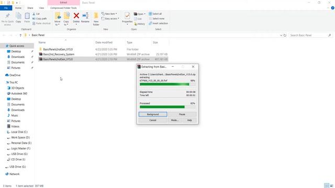Click the Edit command in Open group
The image size is (335, 188).
click(x=138, y=19)
